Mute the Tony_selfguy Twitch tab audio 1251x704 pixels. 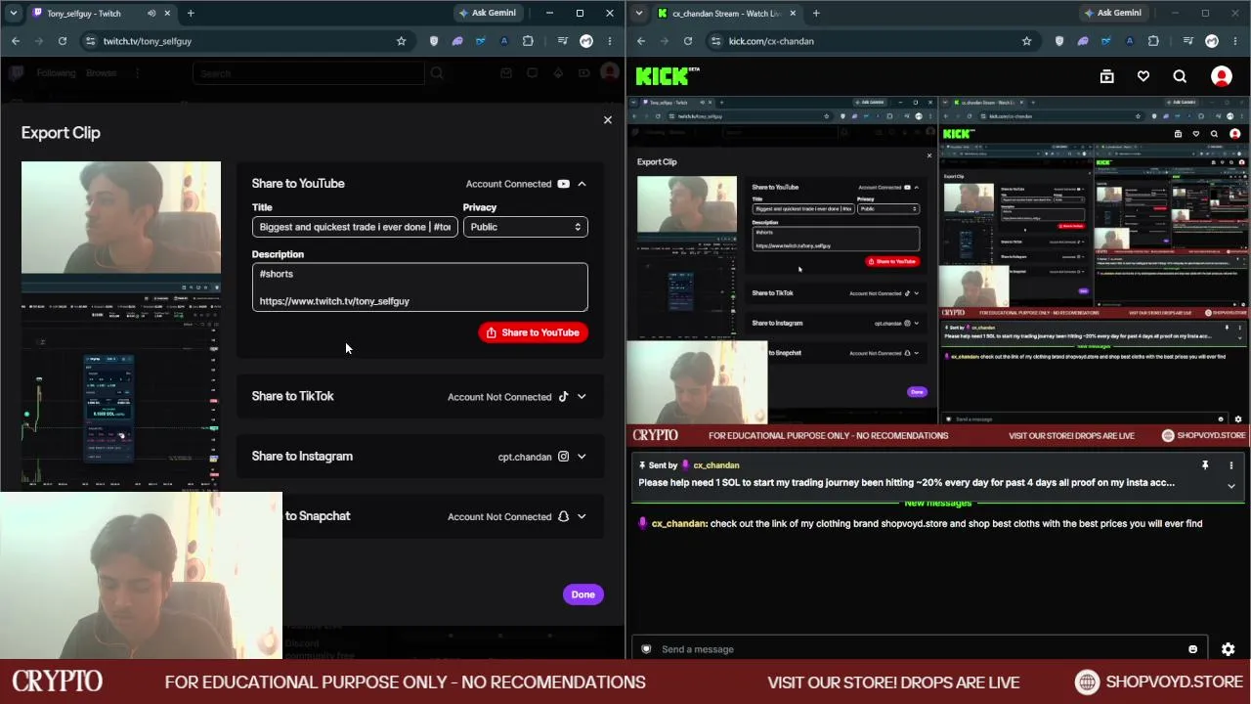tap(151, 14)
